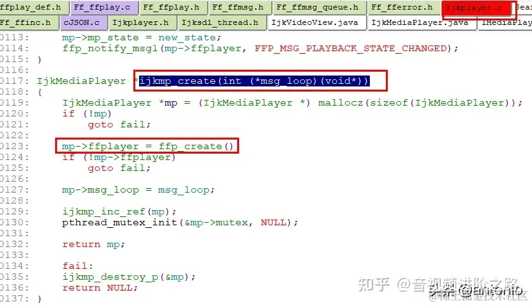Switch to the Ff_fferror.h tab
This screenshot has height=306, width=532.
pos(404,8)
